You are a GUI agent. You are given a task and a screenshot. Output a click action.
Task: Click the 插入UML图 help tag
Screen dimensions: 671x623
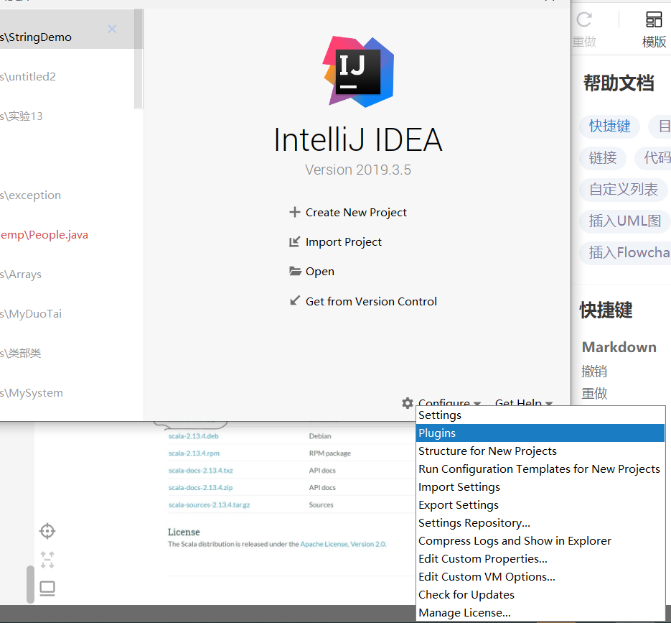tap(625, 221)
